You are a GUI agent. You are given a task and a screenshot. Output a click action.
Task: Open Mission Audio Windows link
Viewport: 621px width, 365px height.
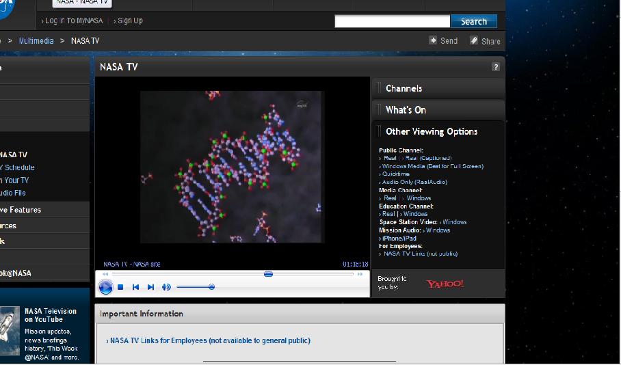(x=438, y=230)
